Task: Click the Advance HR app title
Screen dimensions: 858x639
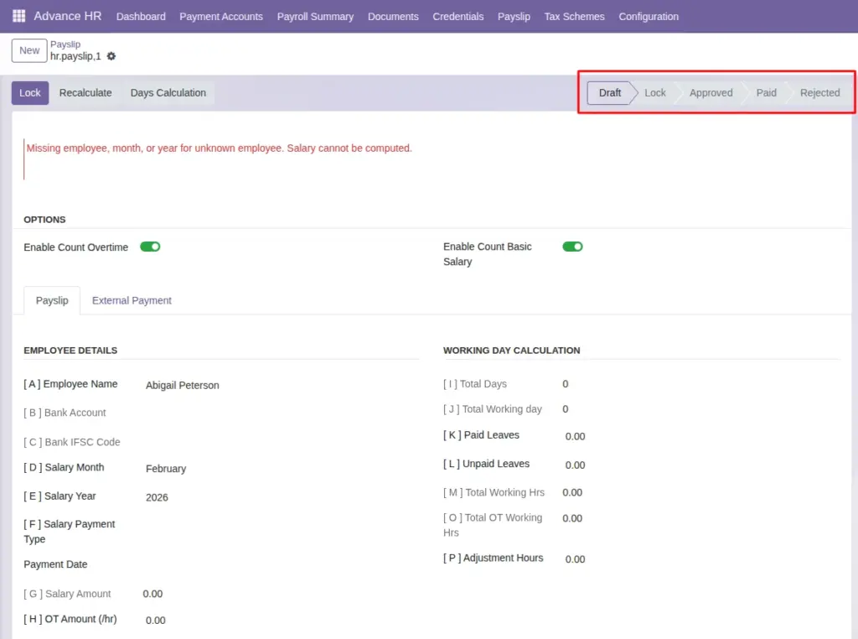Action: point(67,17)
